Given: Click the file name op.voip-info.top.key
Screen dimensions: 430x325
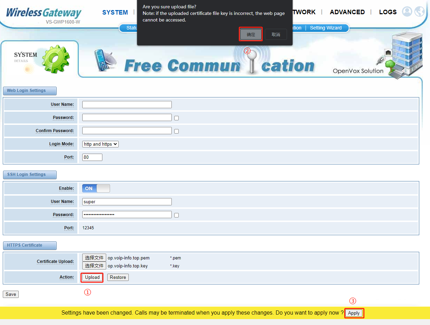Looking at the screenshot, I should pyautogui.click(x=128, y=266).
